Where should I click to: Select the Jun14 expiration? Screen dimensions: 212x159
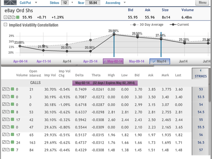point(183,61)
